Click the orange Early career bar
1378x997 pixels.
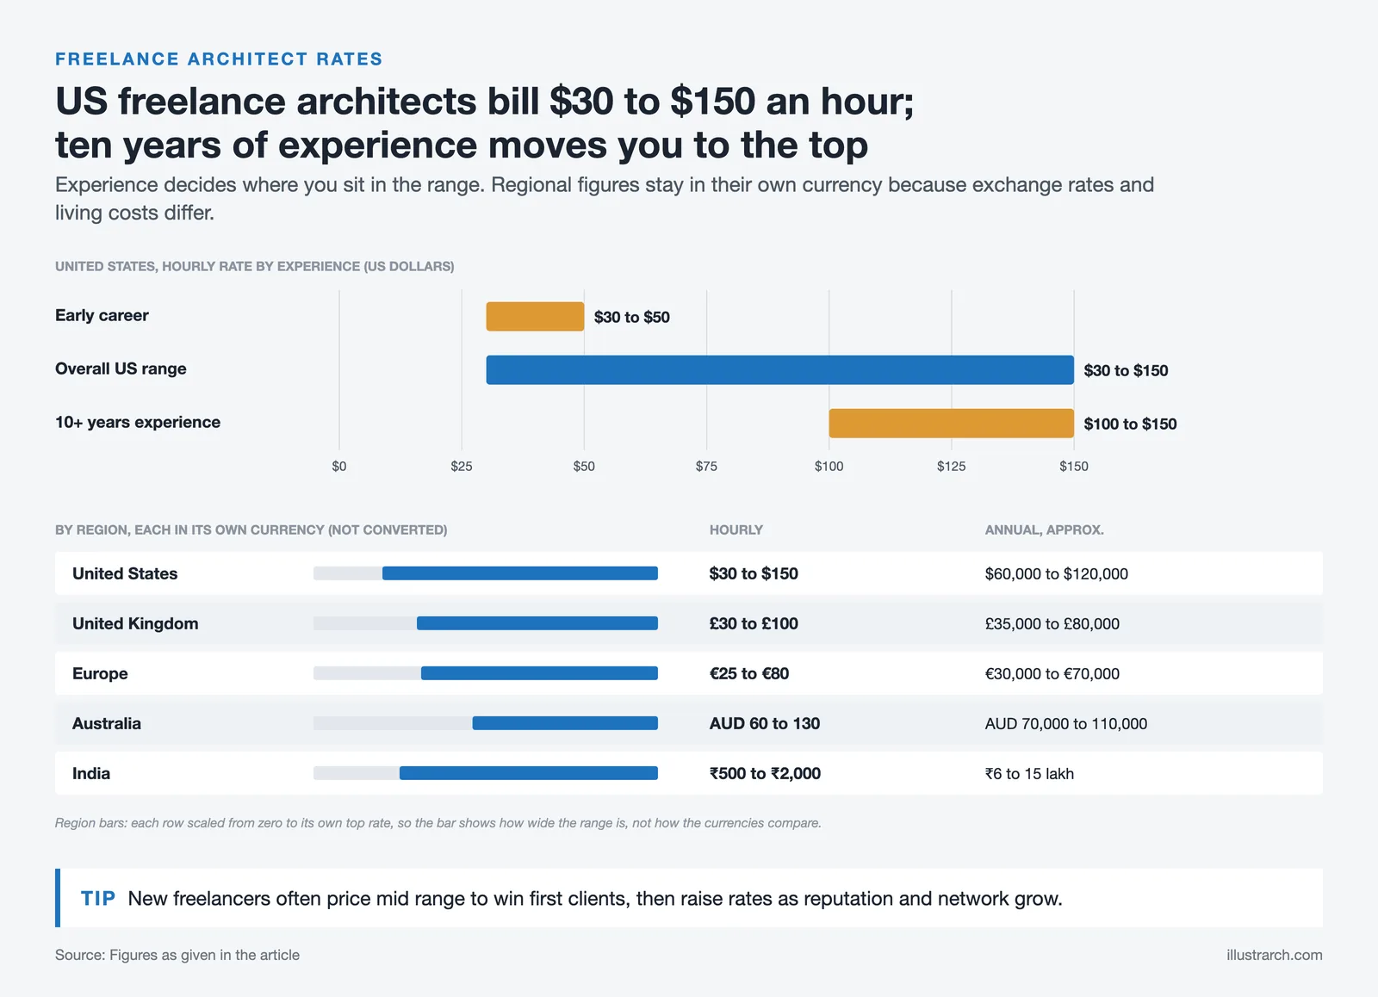(535, 317)
